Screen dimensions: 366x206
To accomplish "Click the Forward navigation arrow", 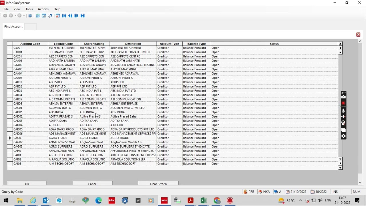I will click(19, 16).
